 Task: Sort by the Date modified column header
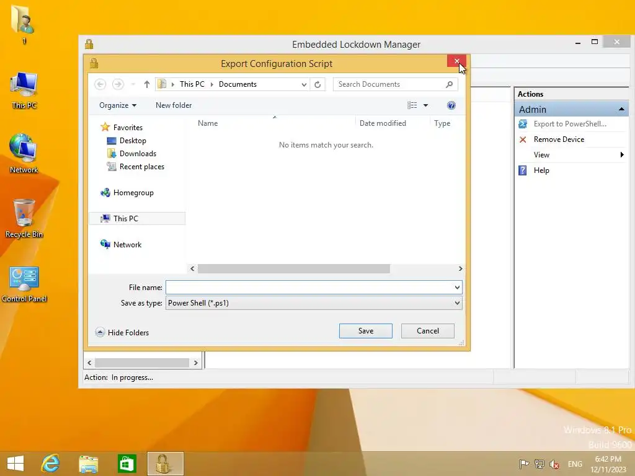tap(383, 123)
